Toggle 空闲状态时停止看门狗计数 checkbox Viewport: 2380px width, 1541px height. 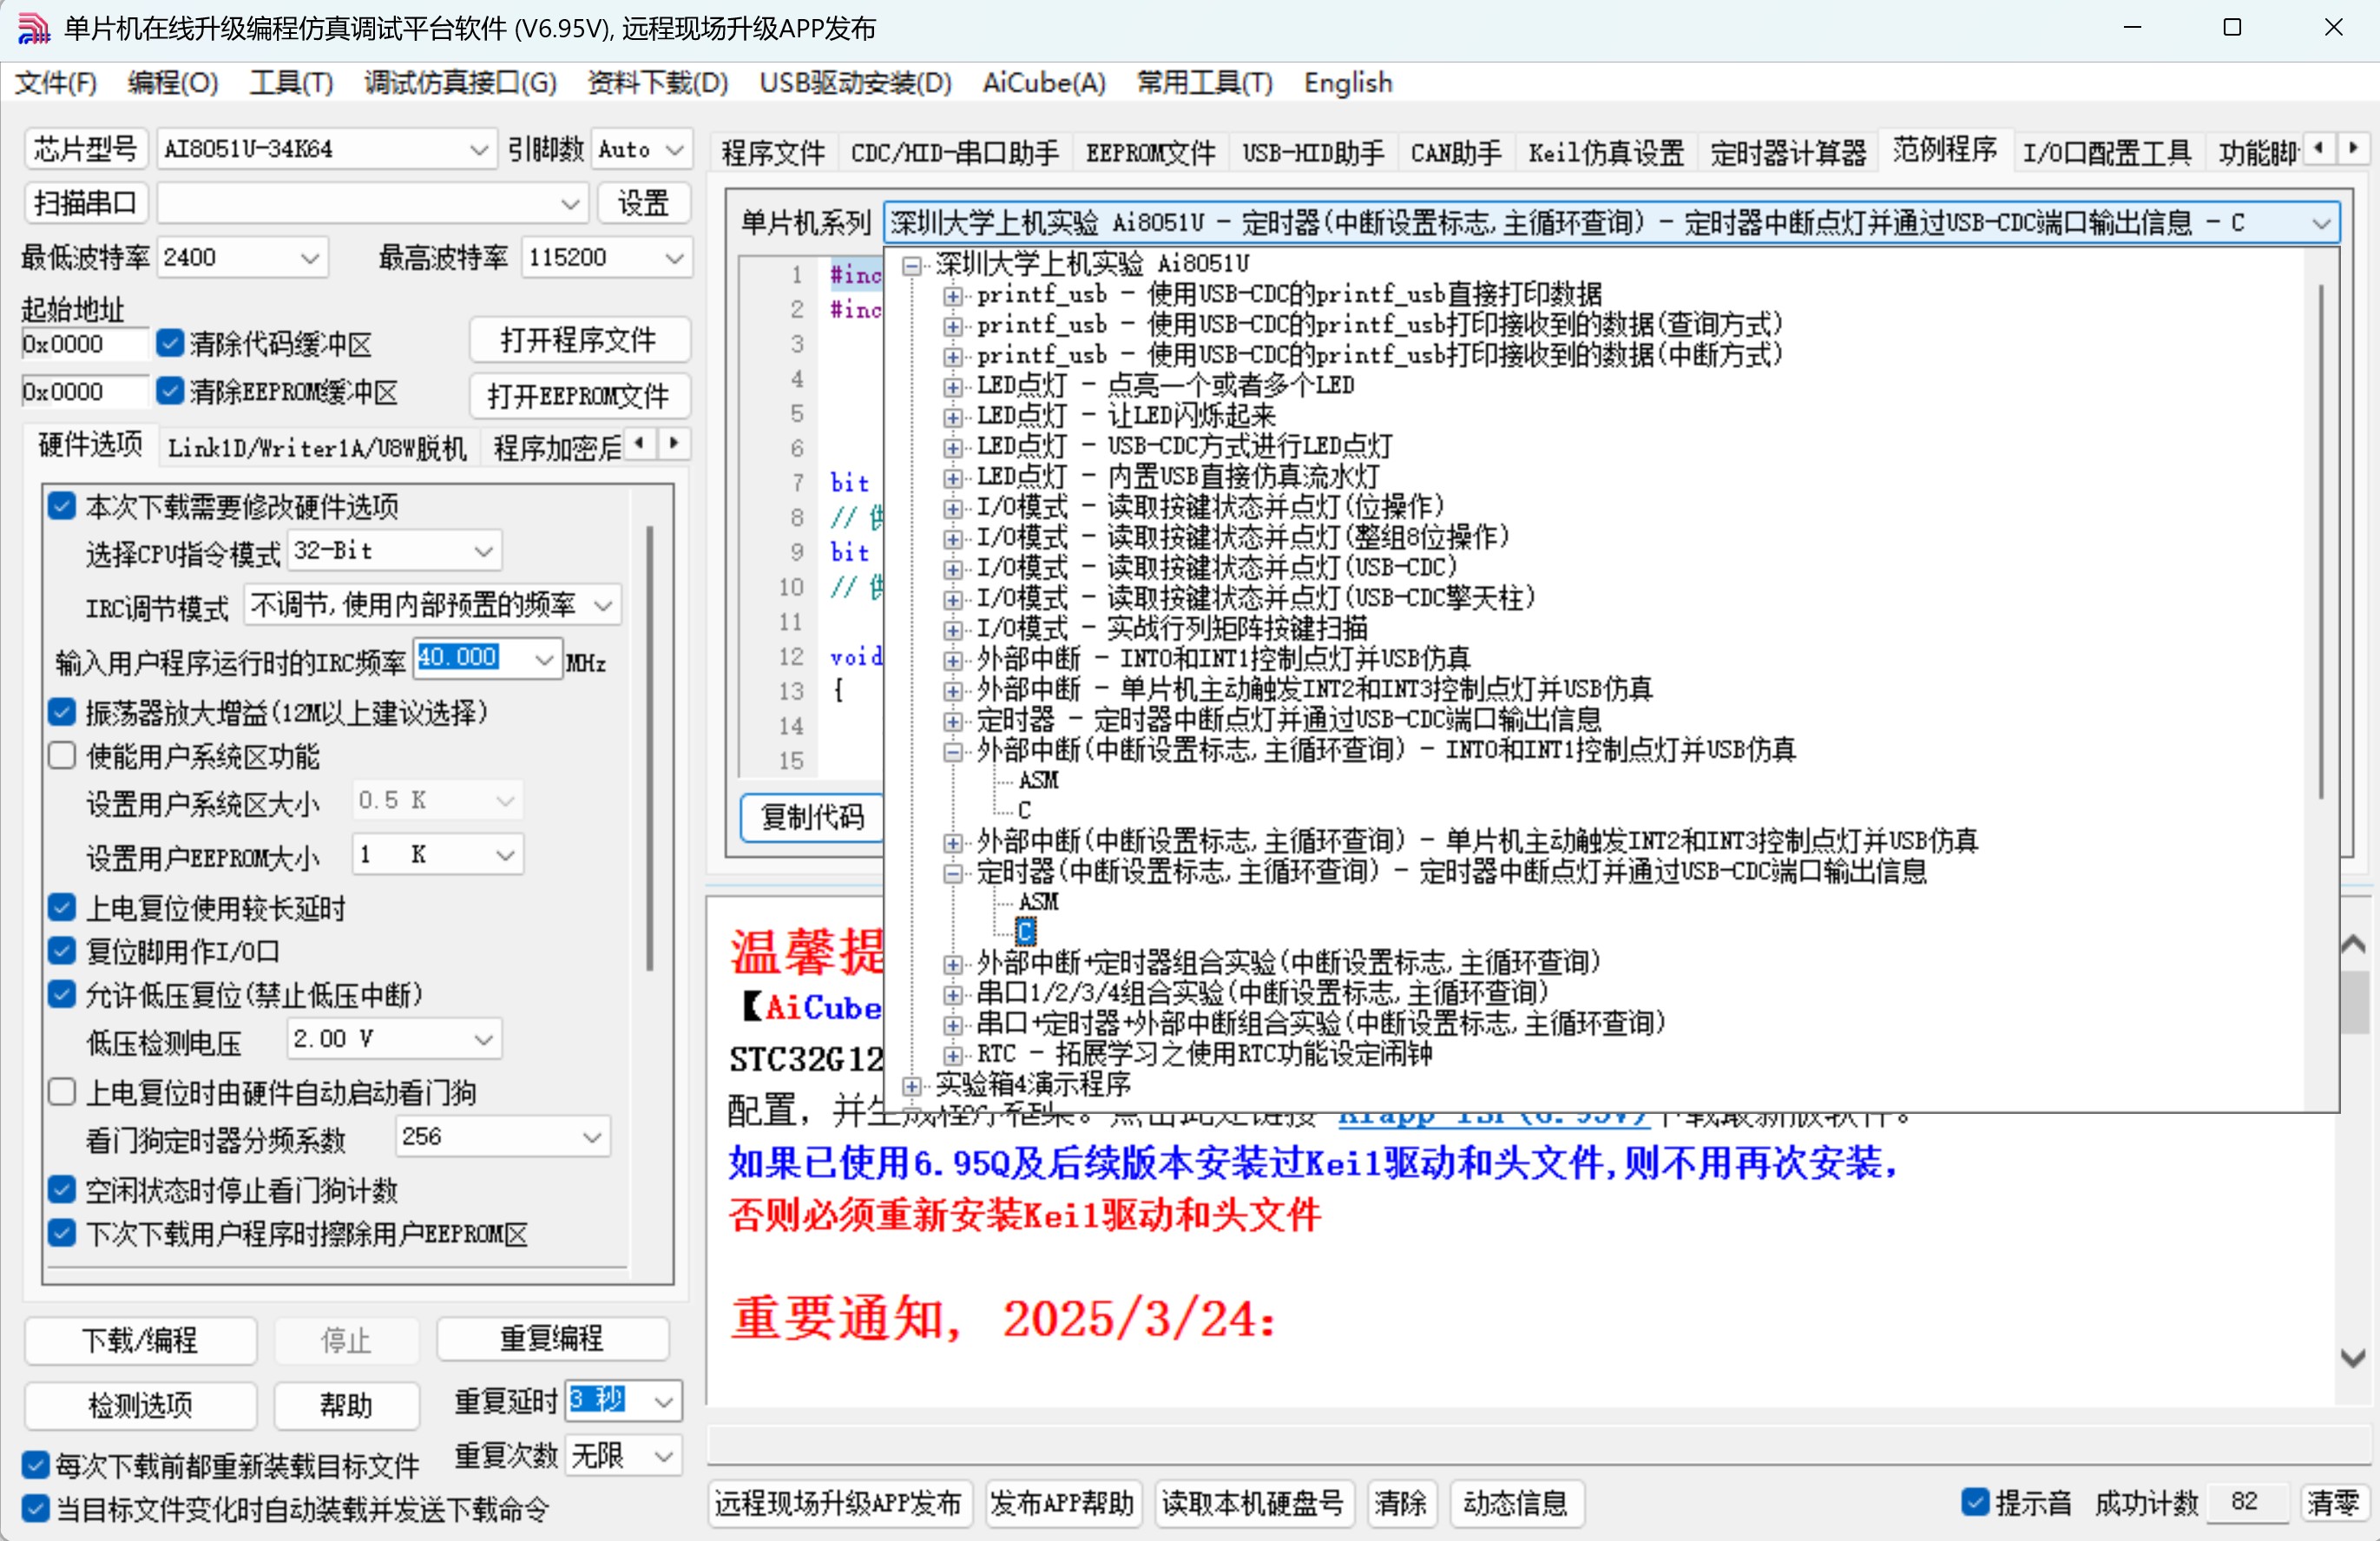(x=62, y=1190)
